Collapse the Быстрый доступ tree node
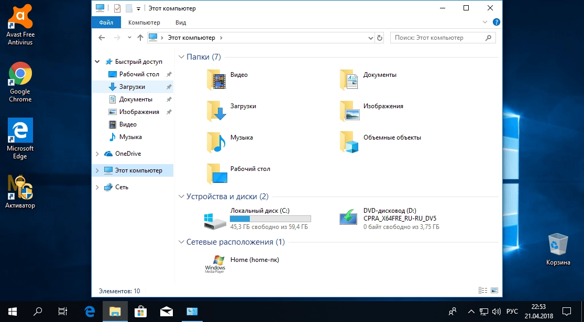 (97, 62)
